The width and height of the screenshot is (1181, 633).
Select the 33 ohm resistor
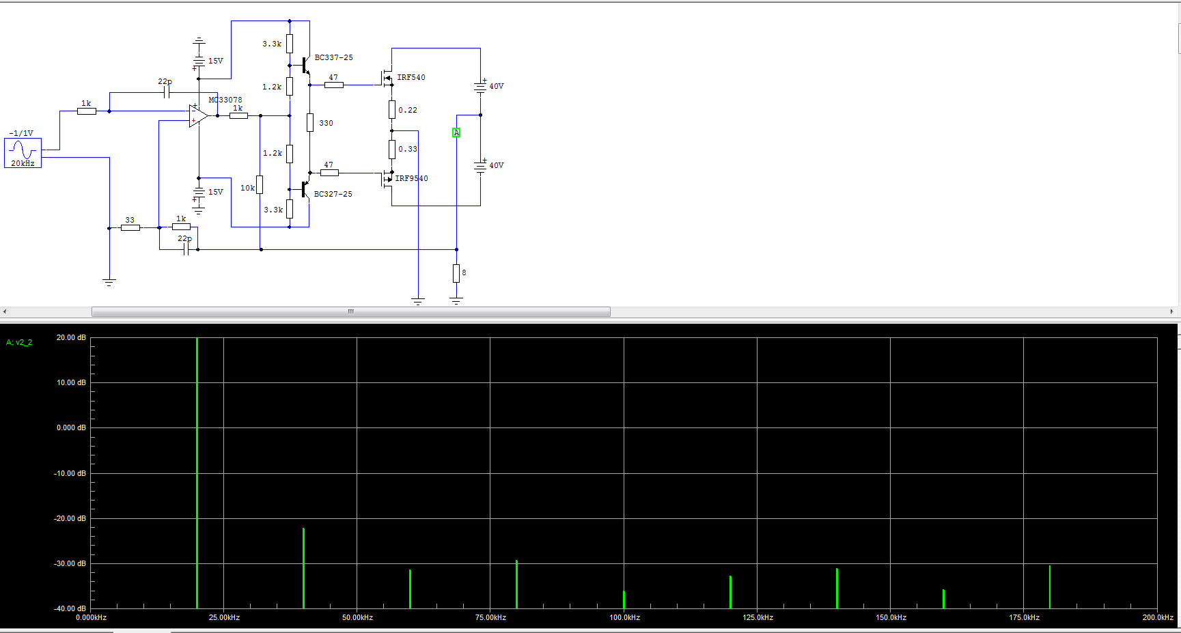coord(130,227)
